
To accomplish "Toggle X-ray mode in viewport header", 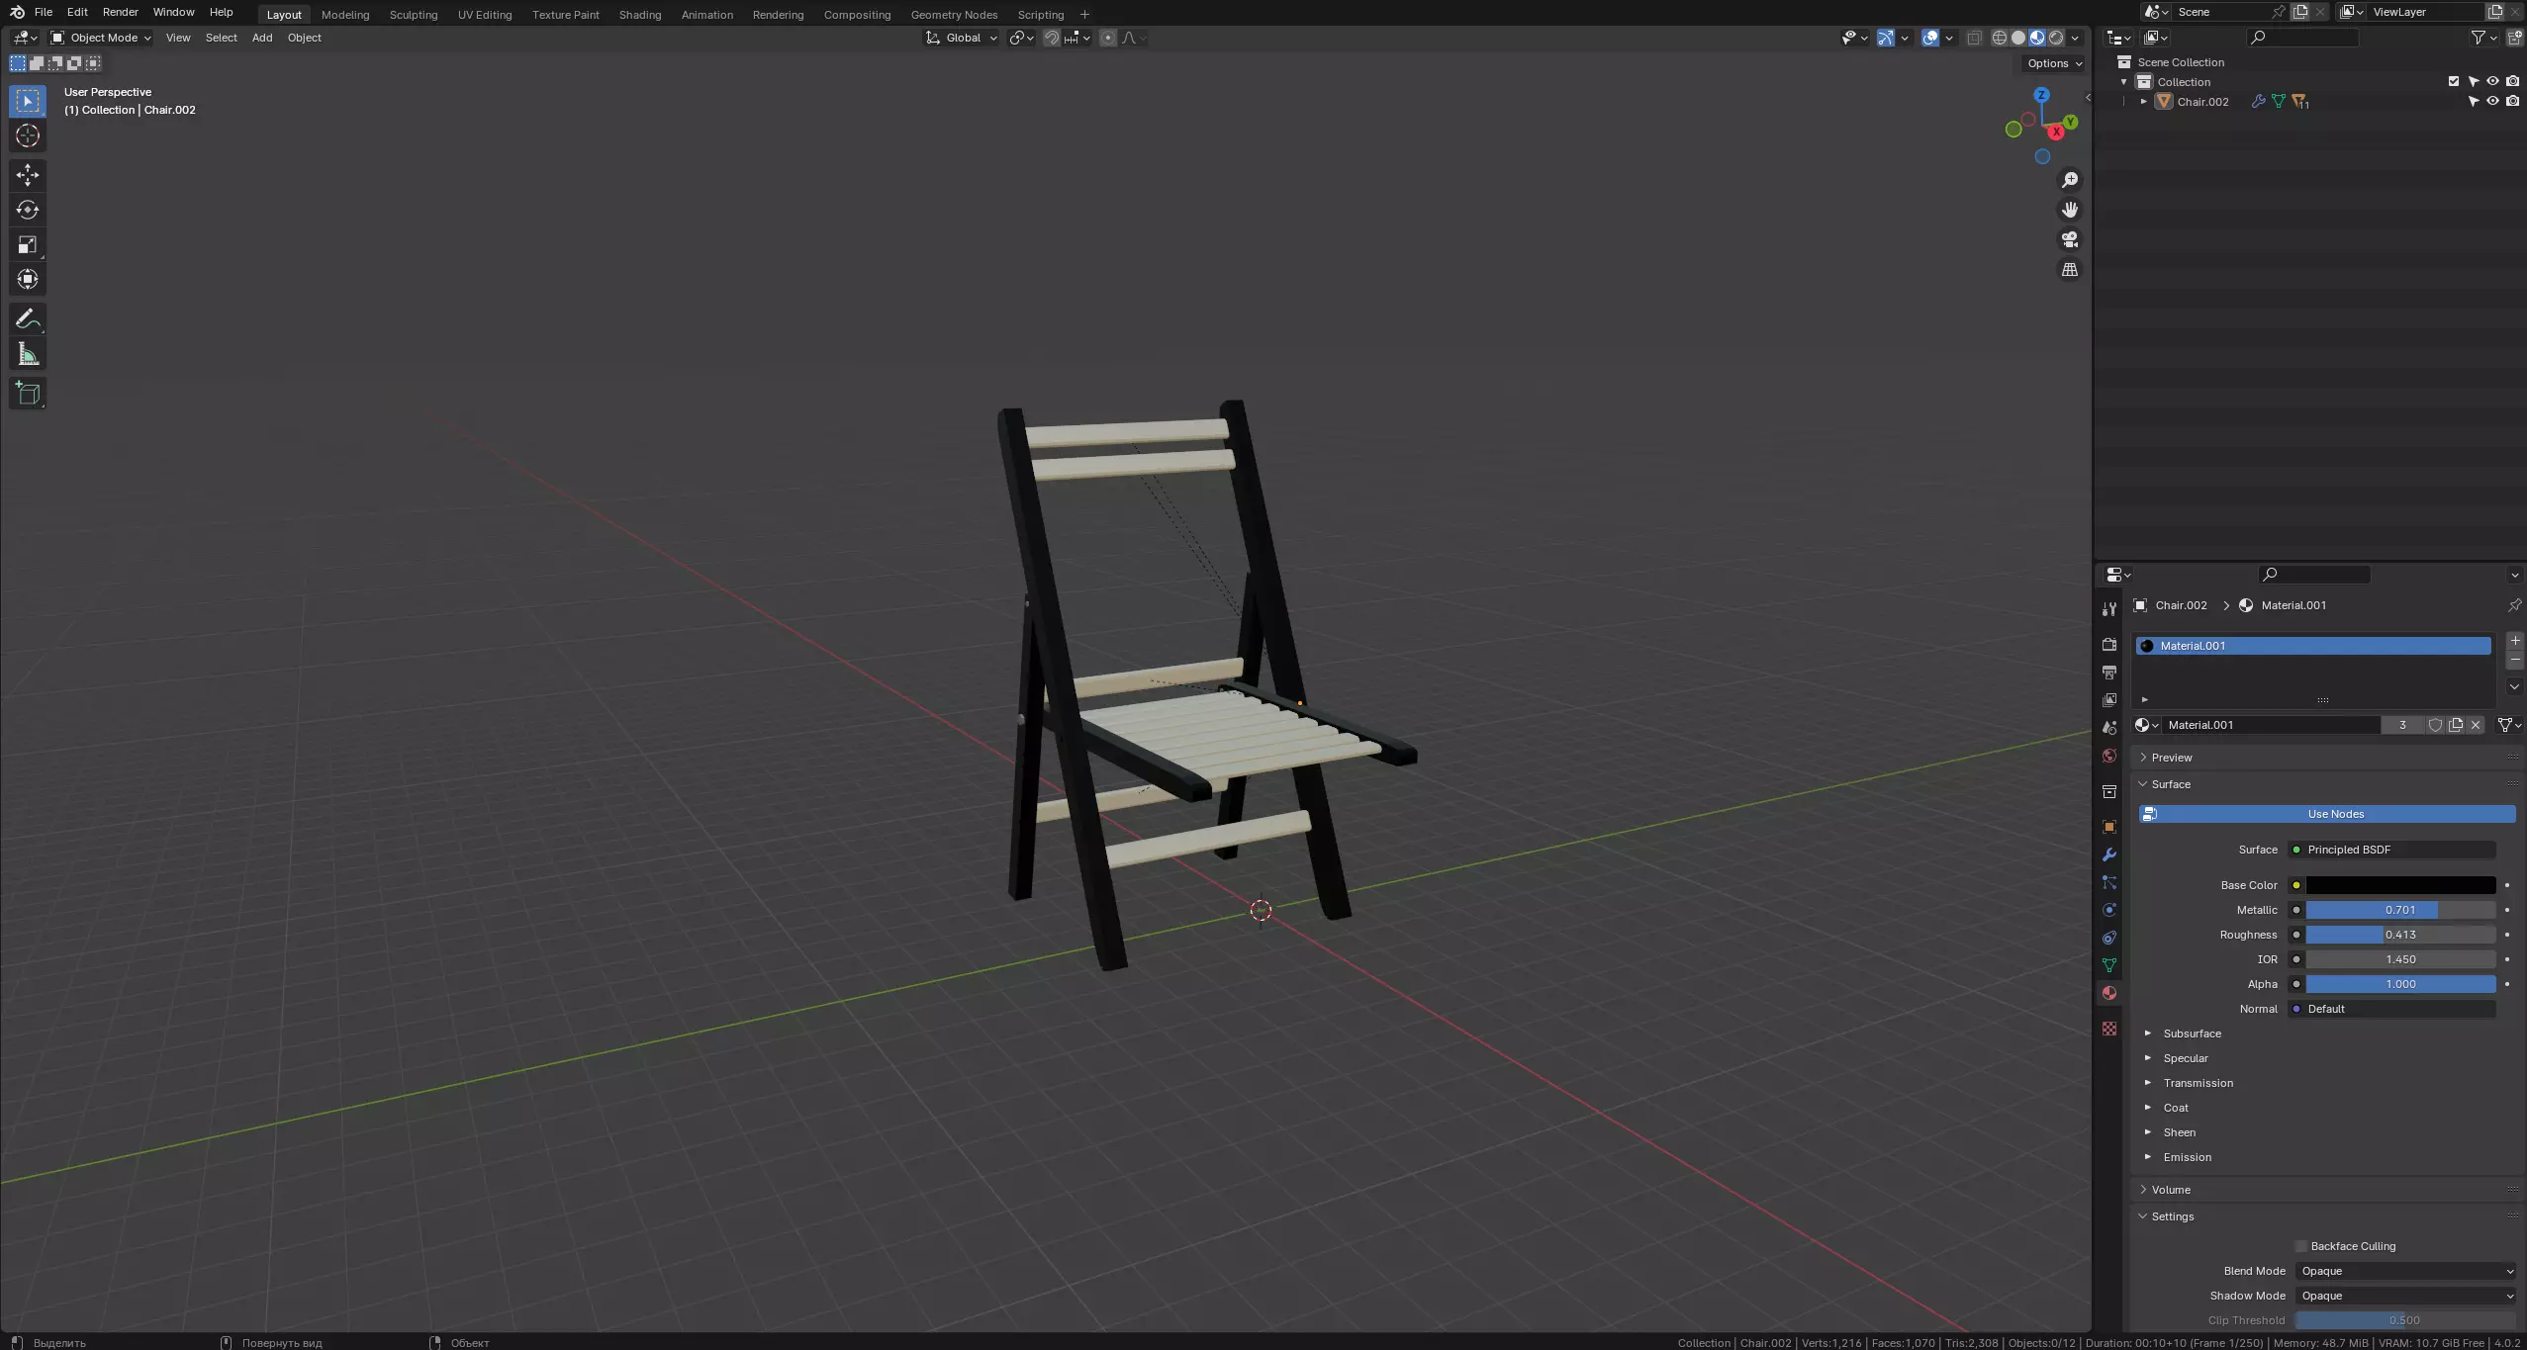I will pyautogui.click(x=1974, y=38).
